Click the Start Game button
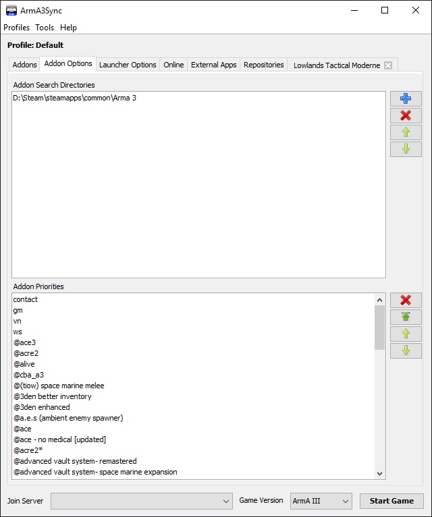The height and width of the screenshot is (517, 432). tap(391, 501)
